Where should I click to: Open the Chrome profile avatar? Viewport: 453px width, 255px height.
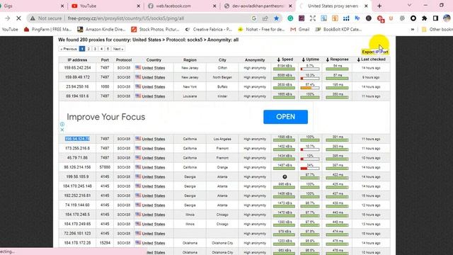[x=447, y=18]
